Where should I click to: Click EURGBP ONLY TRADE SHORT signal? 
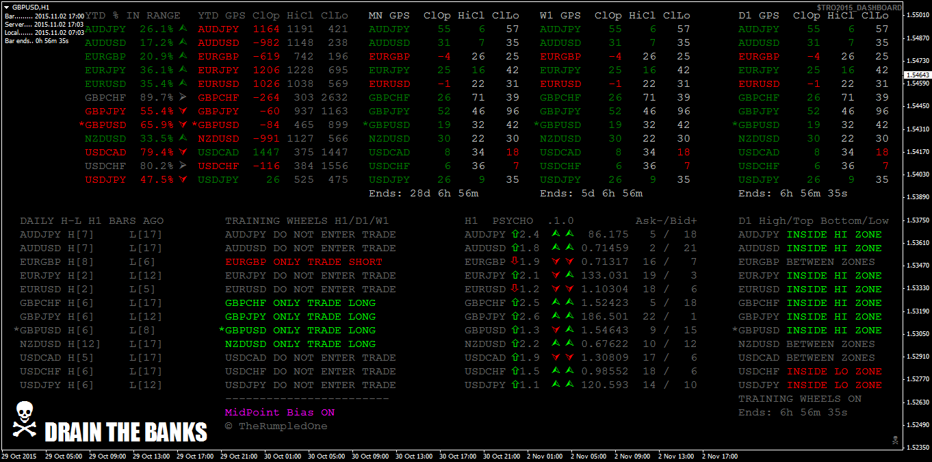303,261
